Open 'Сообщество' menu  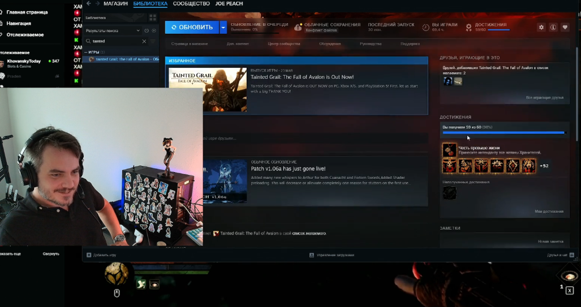coord(191,3)
